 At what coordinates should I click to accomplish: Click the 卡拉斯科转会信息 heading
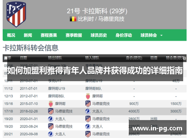click(x=31, y=48)
